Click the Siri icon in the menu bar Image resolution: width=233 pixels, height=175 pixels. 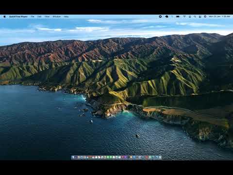pos(205,17)
